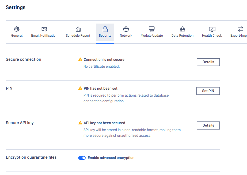Switch to the Data Retention tab label
The width and height of the screenshot is (247, 175).
tap(183, 36)
